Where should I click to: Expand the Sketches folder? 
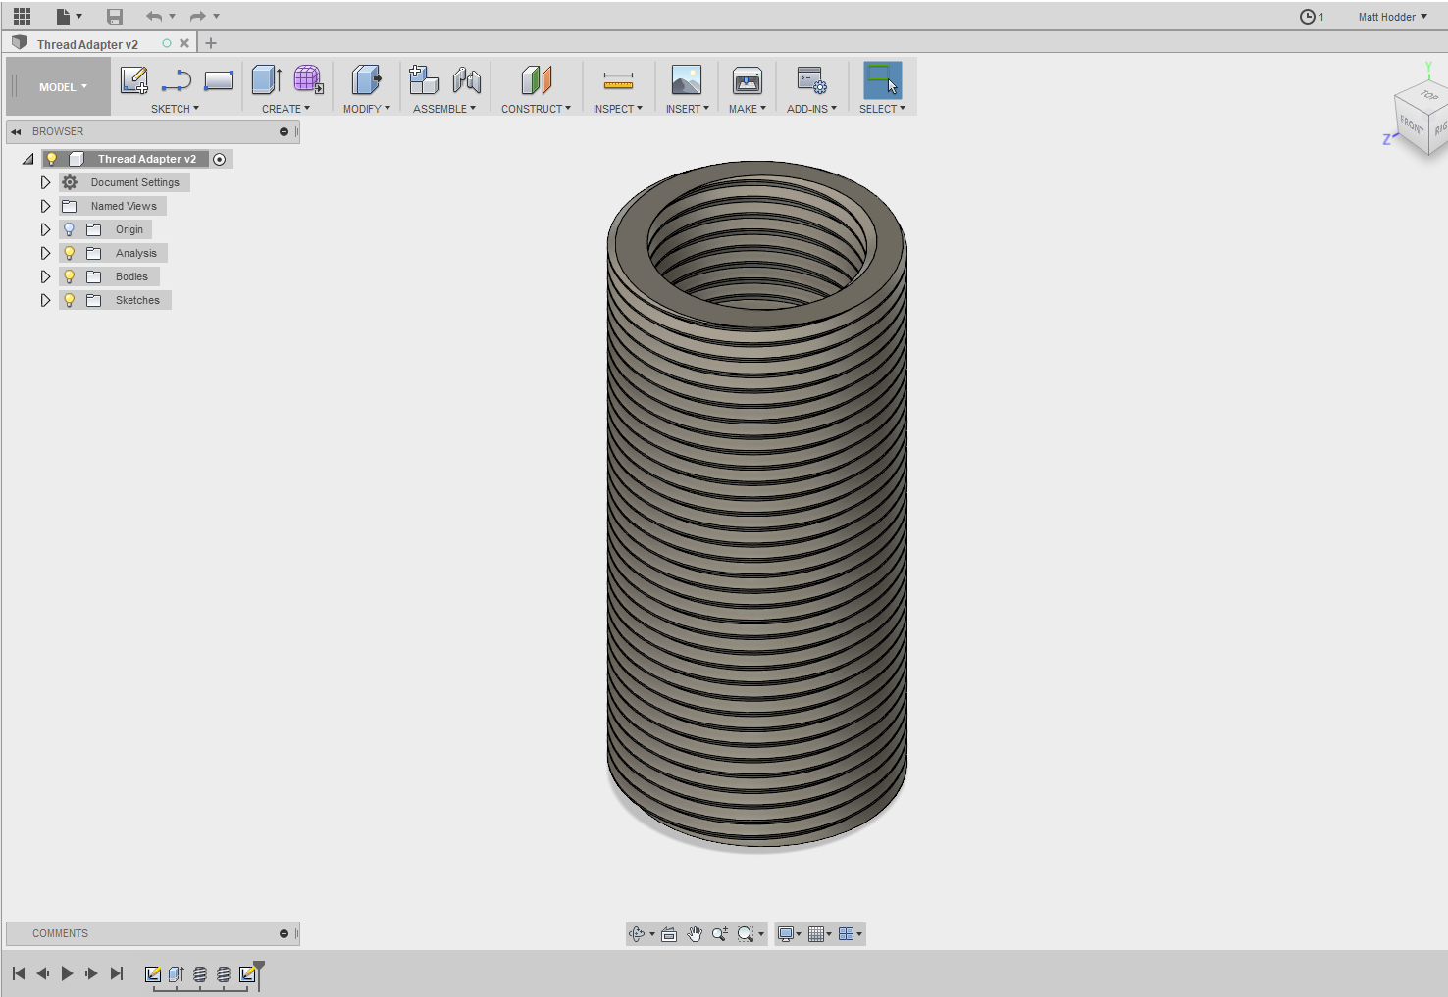45,300
